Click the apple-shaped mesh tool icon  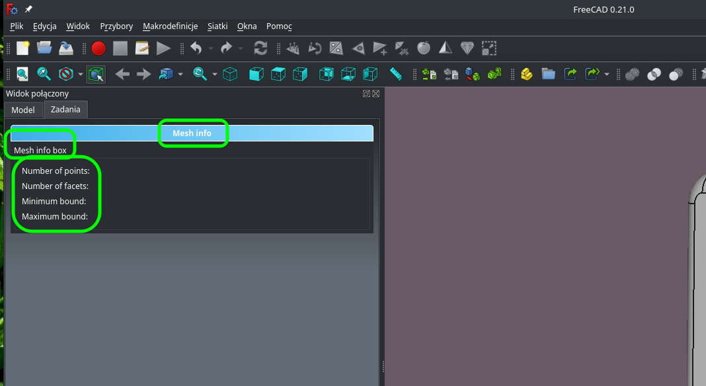(x=424, y=48)
